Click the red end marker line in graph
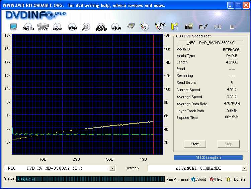Image resolution: width=251 pixels, height=189 pixels. [154, 94]
